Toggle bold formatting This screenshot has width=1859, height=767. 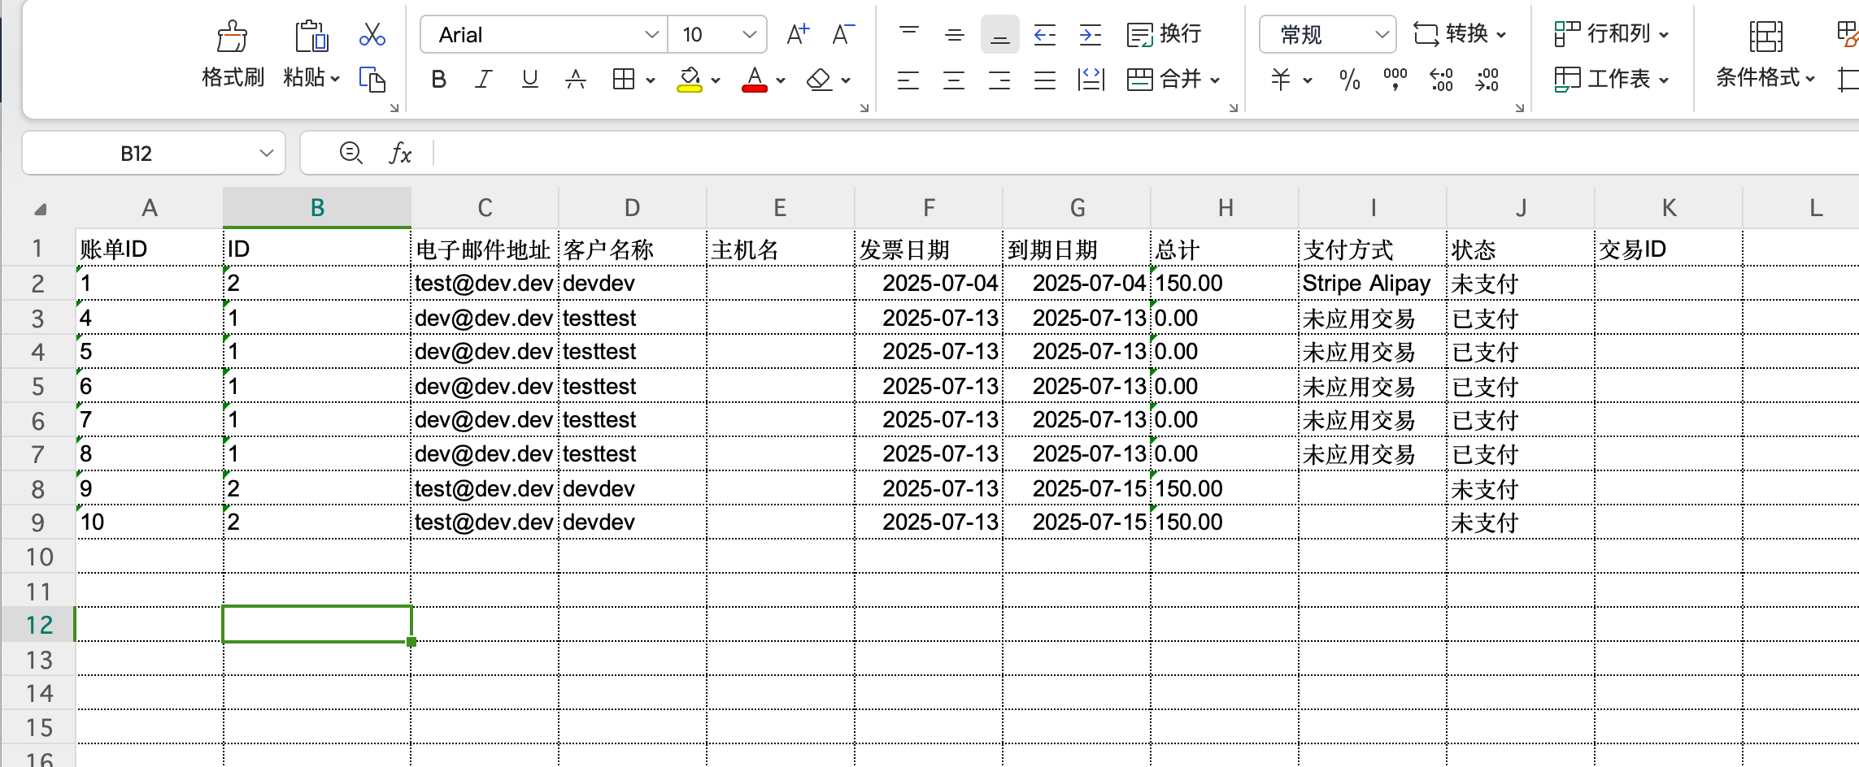(438, 80)
